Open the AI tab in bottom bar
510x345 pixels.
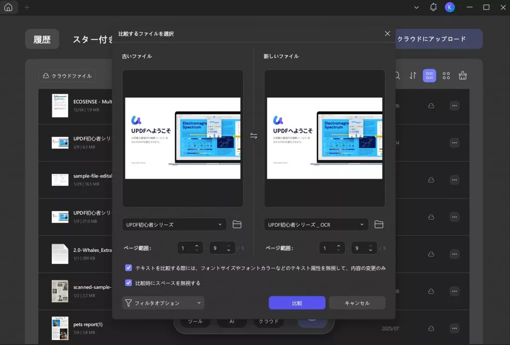232,321
